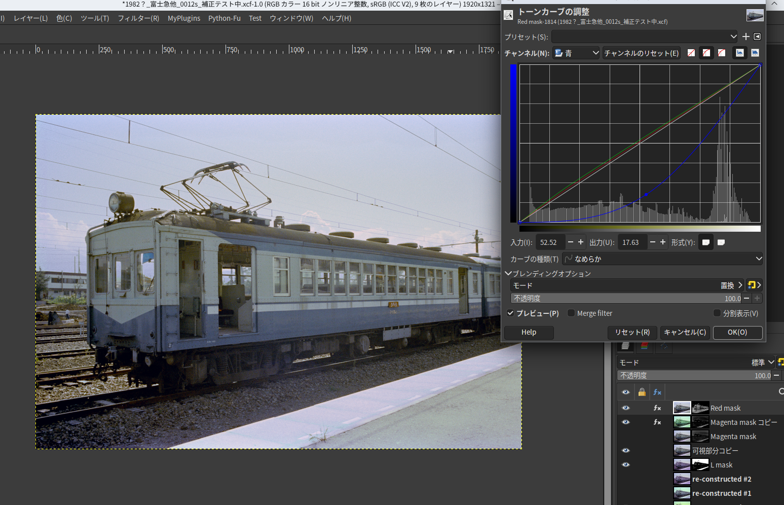Open the ヘルプ(H) menu
Image resolution: width=784 pixels, height=505 pixels.
(337, 18)
